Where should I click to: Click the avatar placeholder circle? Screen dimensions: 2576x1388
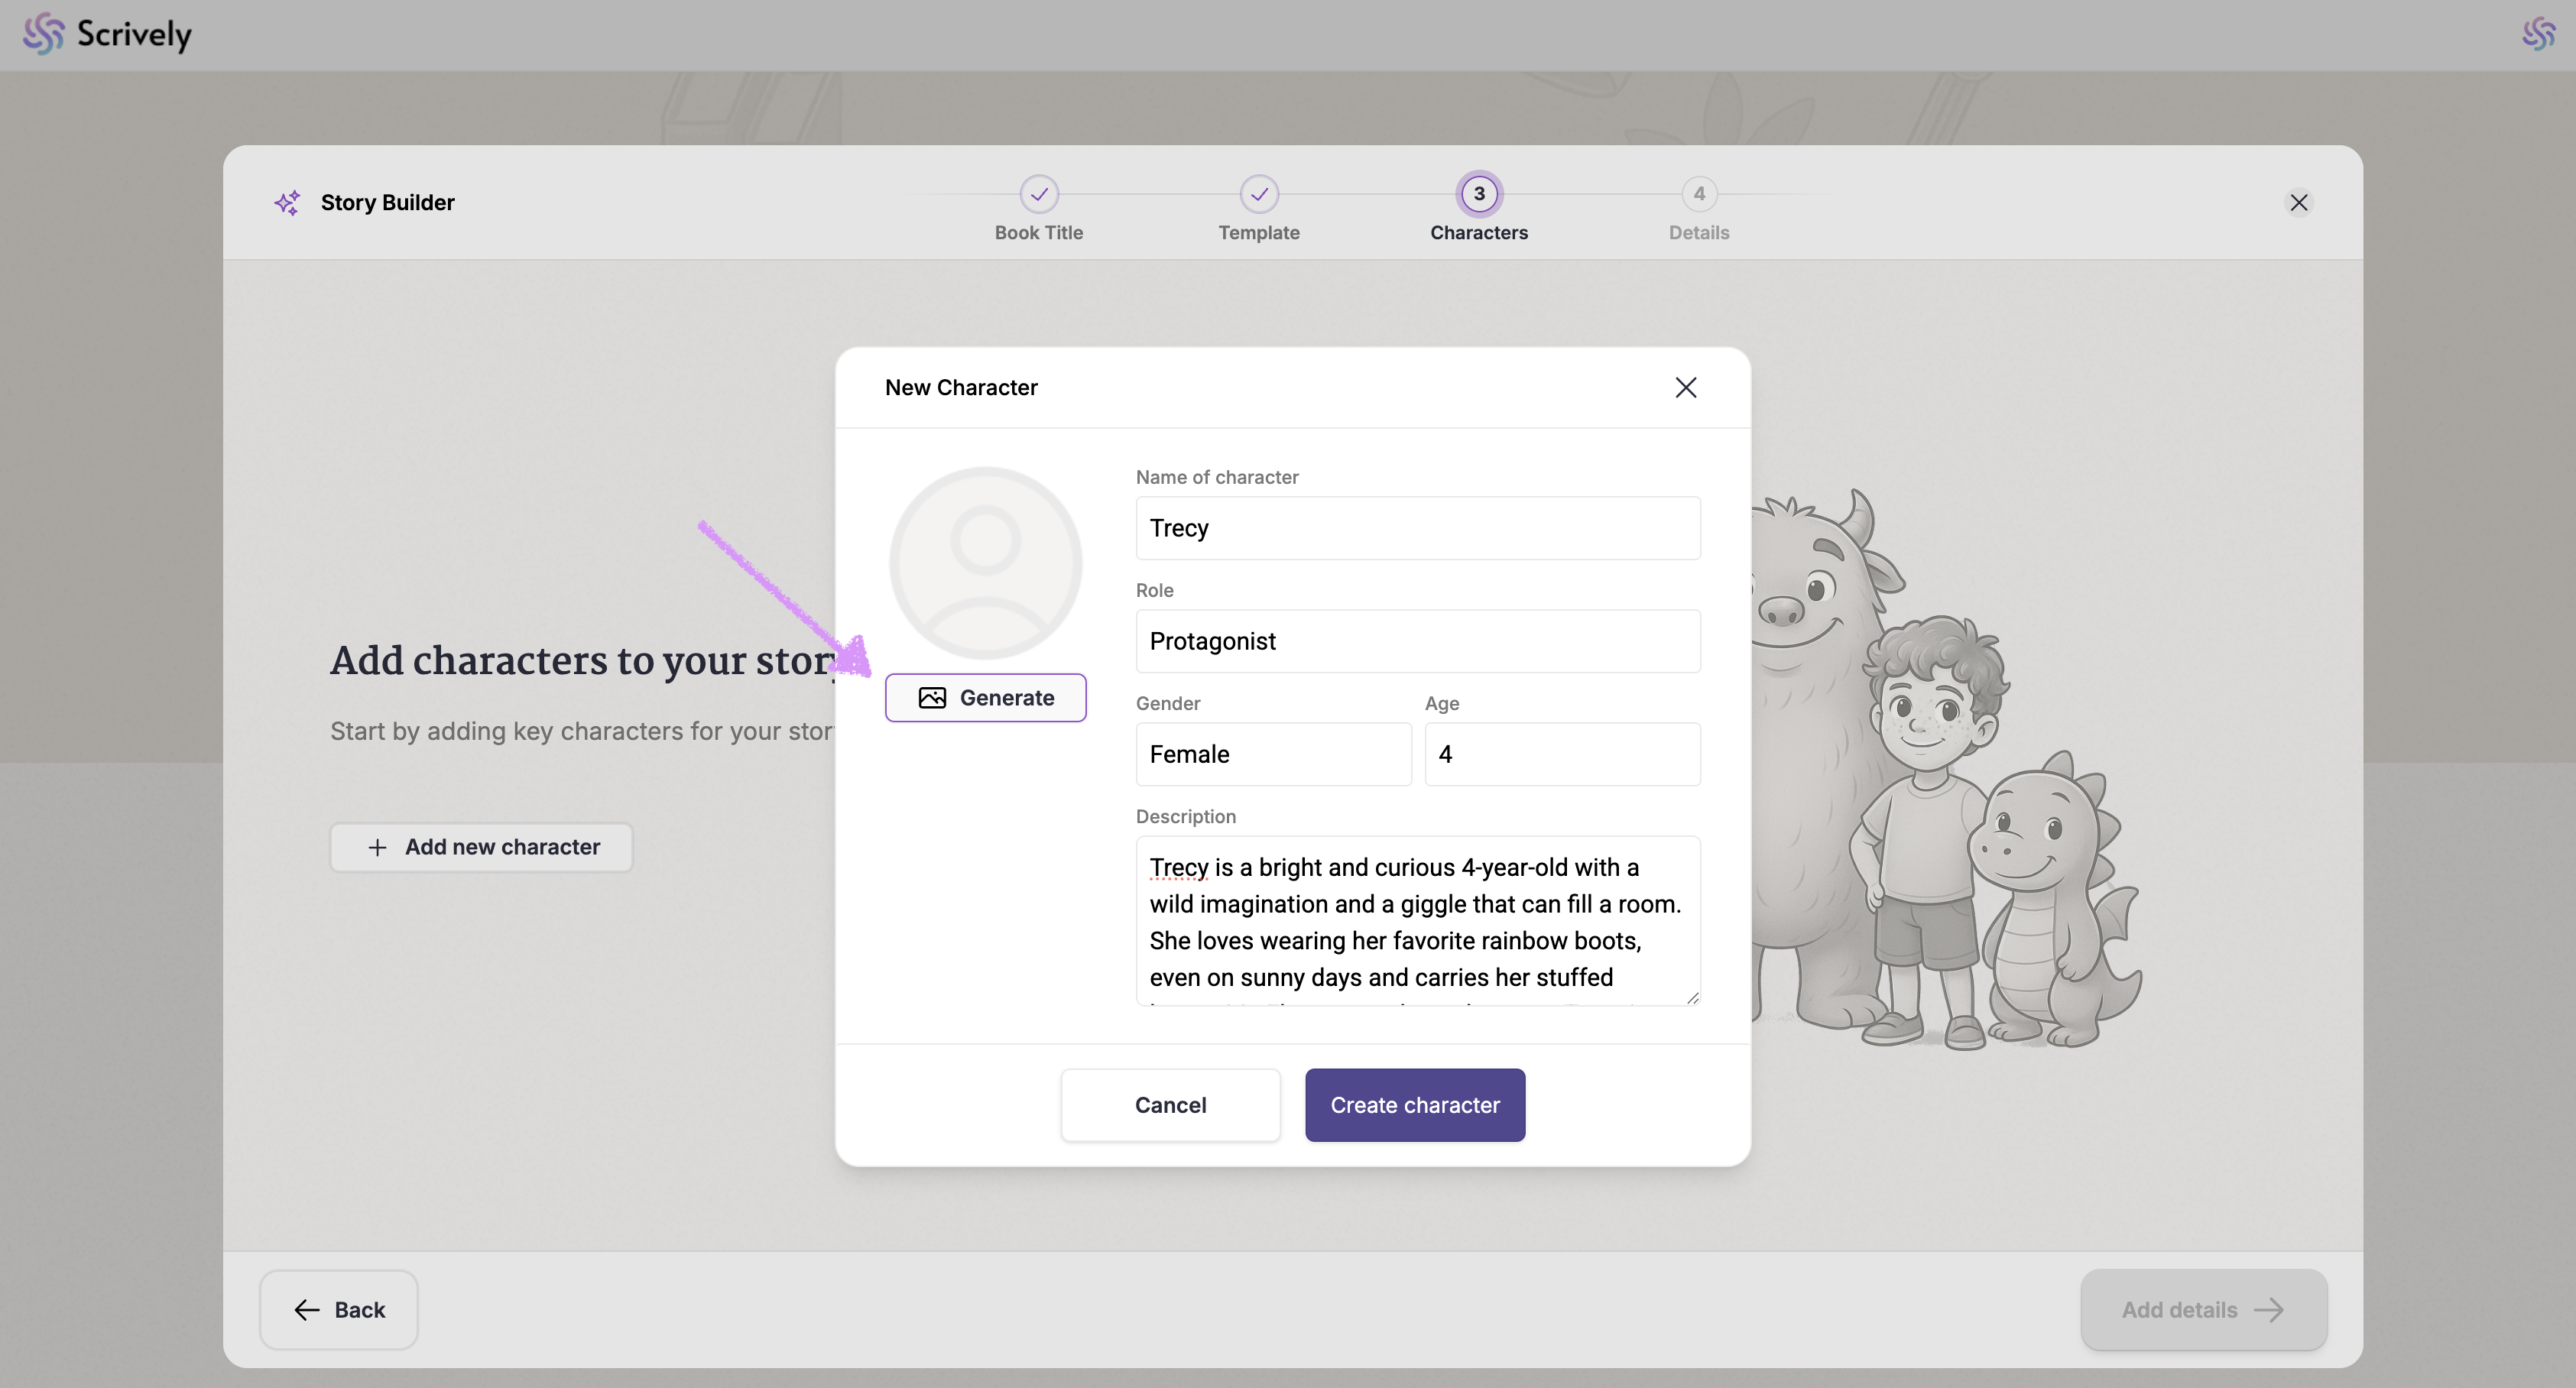tap(985, 563)
